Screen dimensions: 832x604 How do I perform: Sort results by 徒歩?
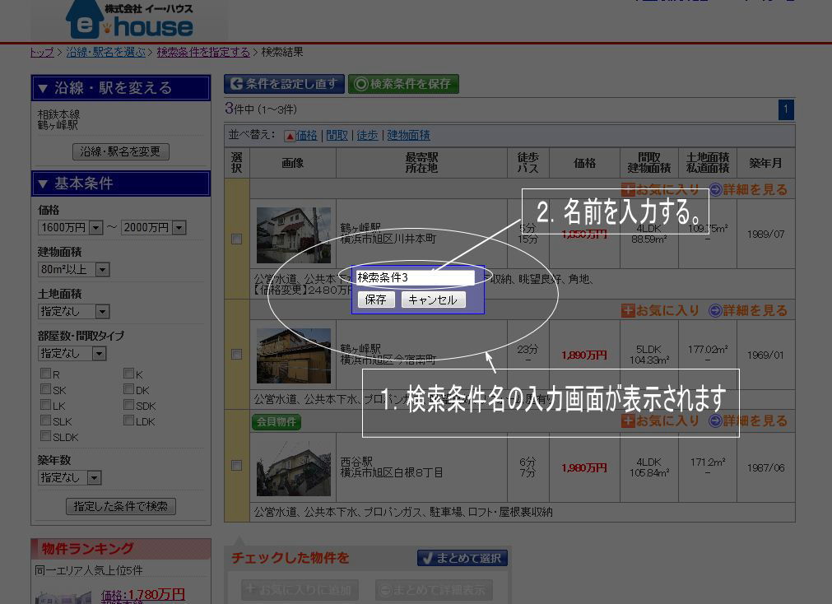tap(367, 135)
